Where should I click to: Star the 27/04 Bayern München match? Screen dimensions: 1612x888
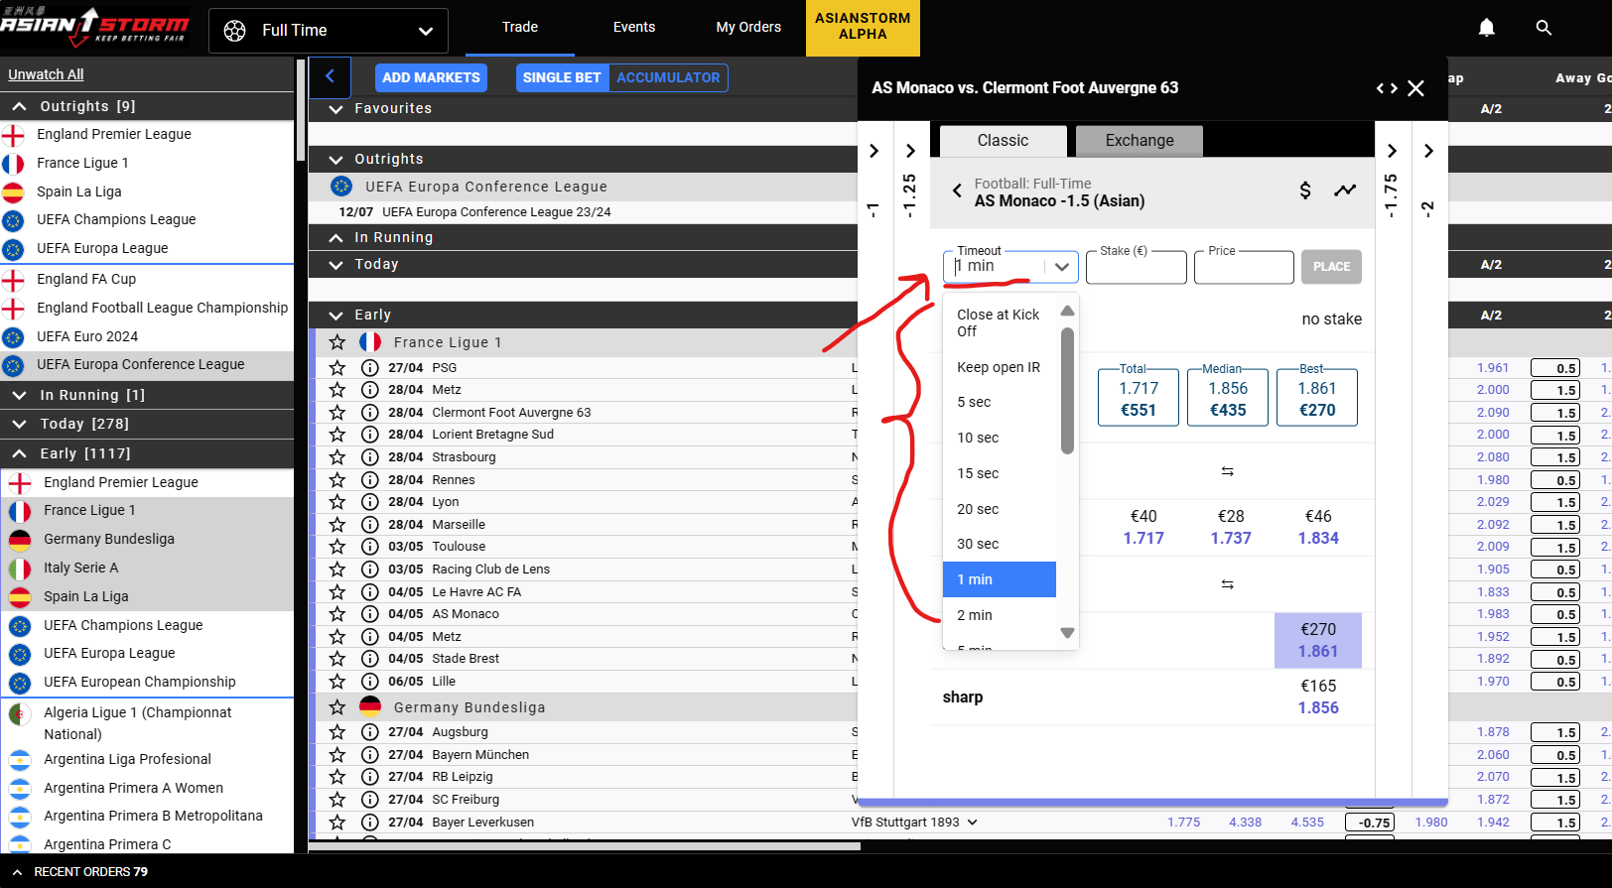tap(337, 755)
